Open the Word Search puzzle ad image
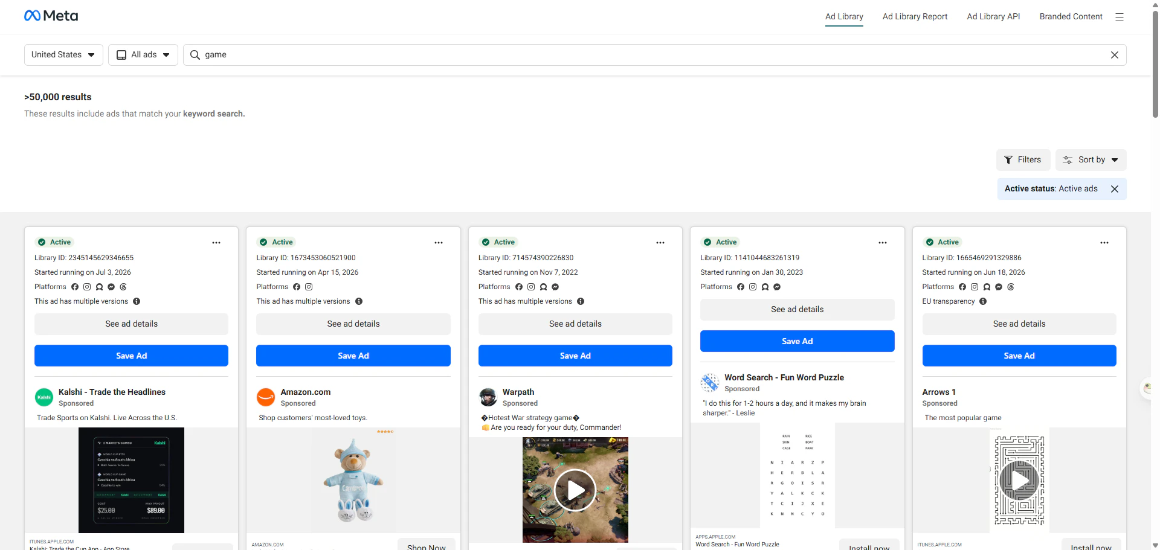Image resolution: width=1160 pixels, height=550 pixels. (x=797, y=476)
